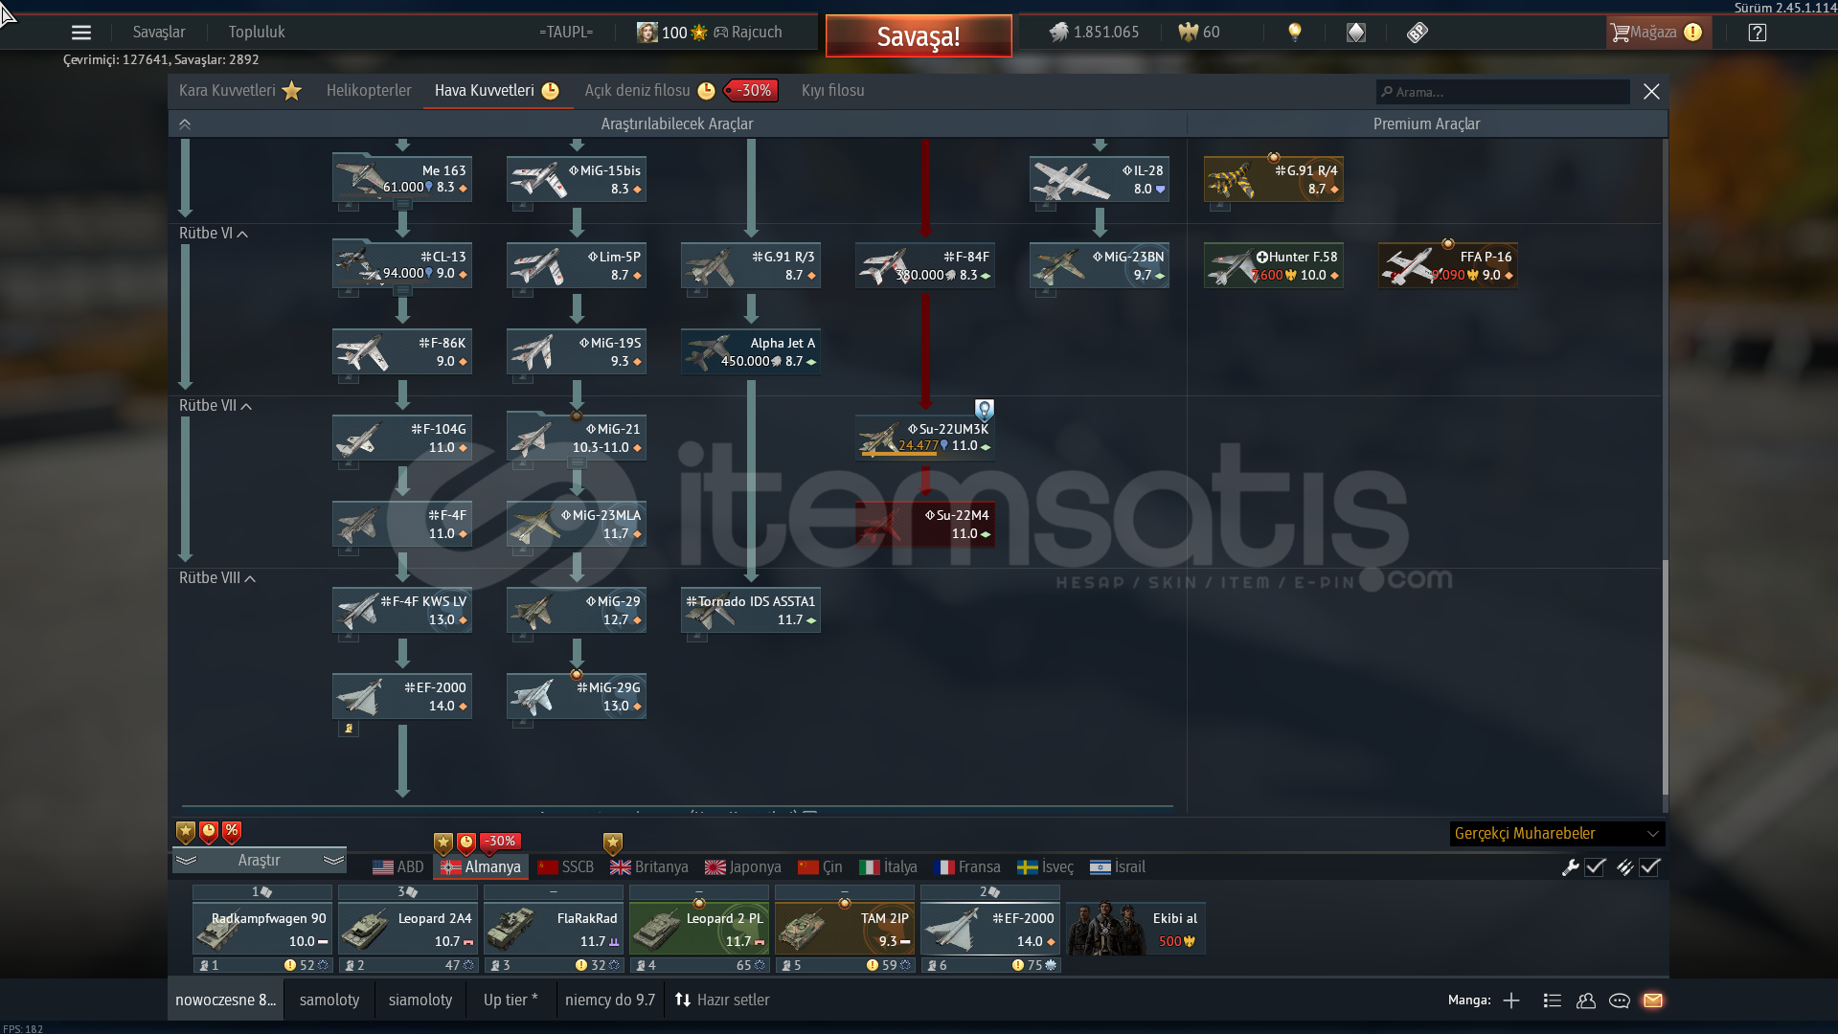
Task: Click the red percent badge above Araştır
Action: pos(232,832)
